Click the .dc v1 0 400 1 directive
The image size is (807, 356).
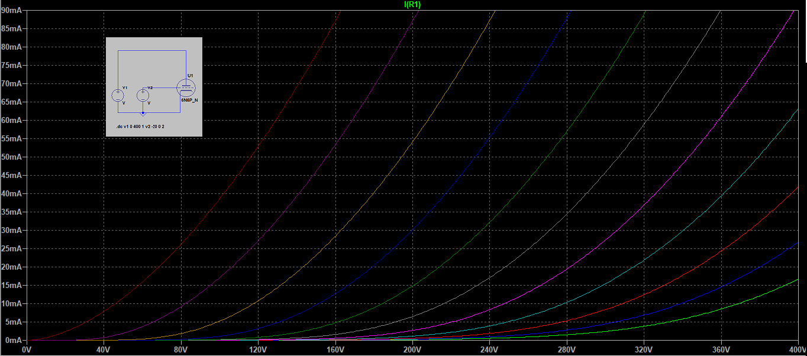(x=141, y=127)
